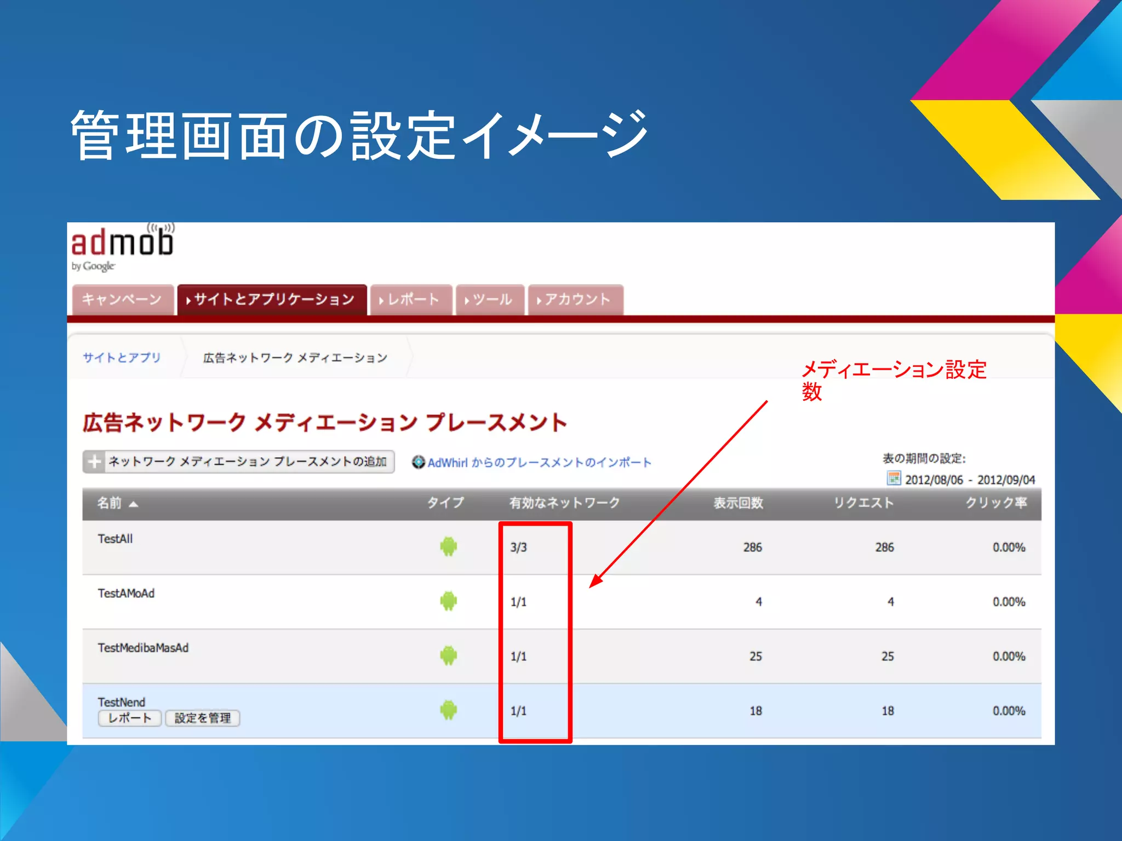Click TestAll requests value 286

tap(885, 547)
